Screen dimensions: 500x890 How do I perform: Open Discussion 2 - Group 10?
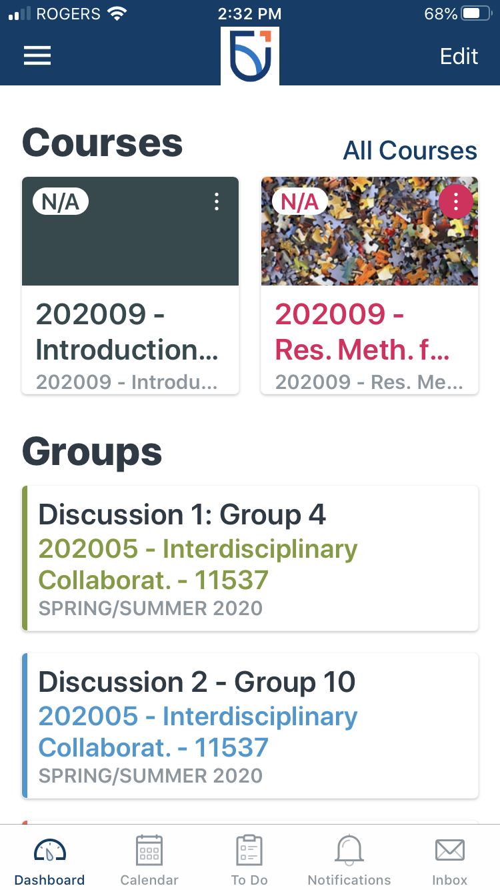tap(250, 725)
